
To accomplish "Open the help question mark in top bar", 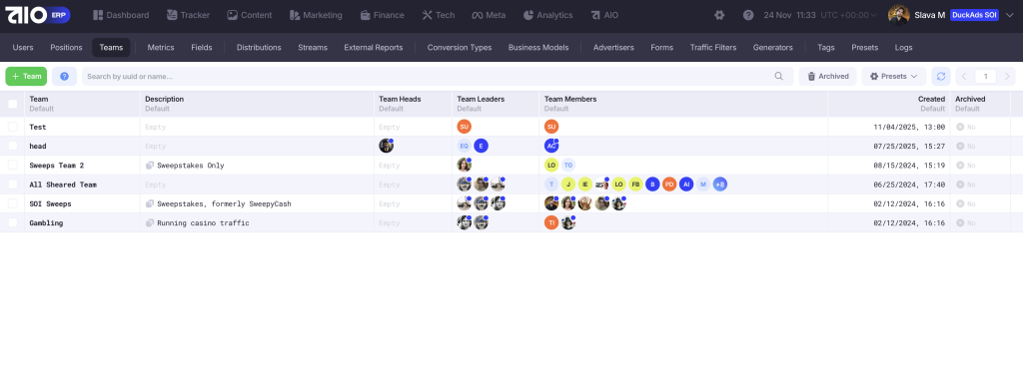I will (748, 15).
